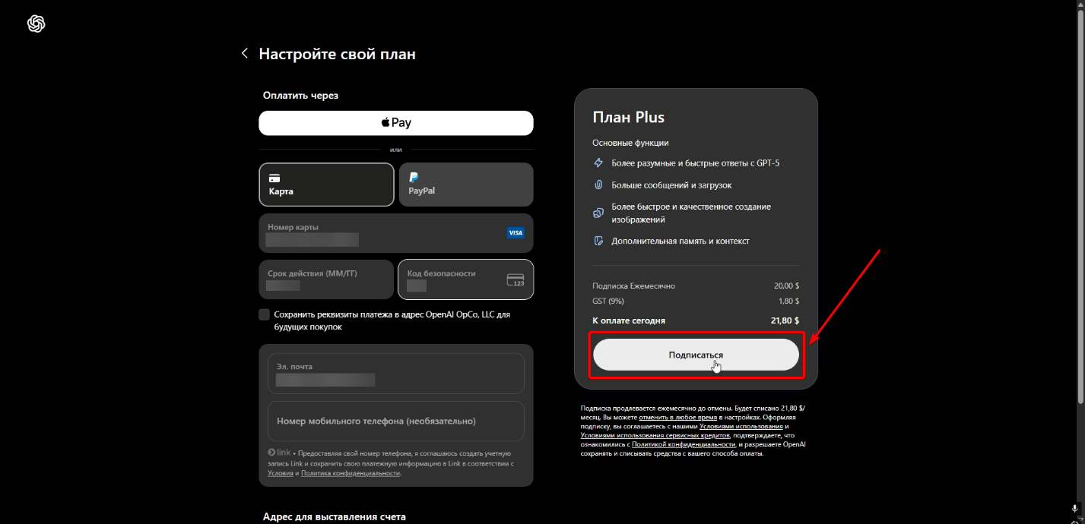Image resolution: width=1085 pixels, height=524 pixels.
Task: Click the microphone icon at bottom right
Action: [1074, 508]
